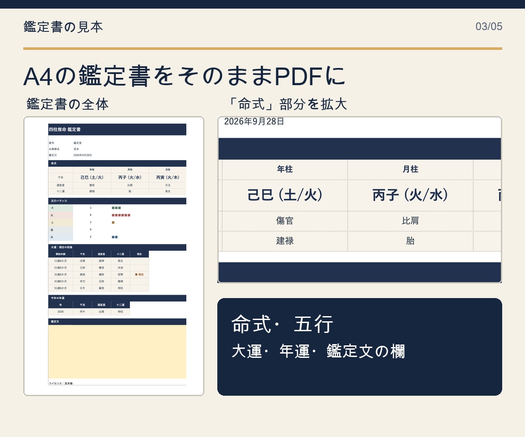This screenshot has height=437, width=525.
Task: Select the heading A4の鑑定書をそのままPDFに
Action: pyautogui.click(x=185, y=76)
